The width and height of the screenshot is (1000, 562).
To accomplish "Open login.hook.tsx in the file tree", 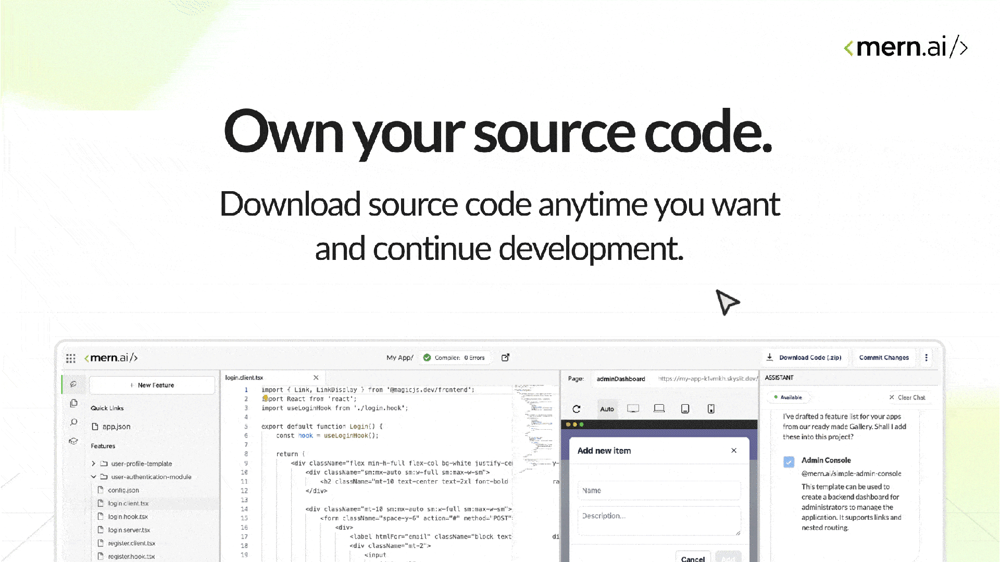I will 128,517.
